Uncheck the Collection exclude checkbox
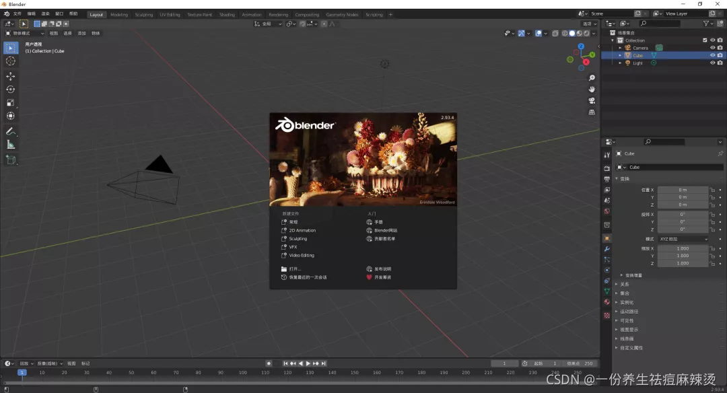The height and width of the screenshot is (393, 727). tap(705, 40)
